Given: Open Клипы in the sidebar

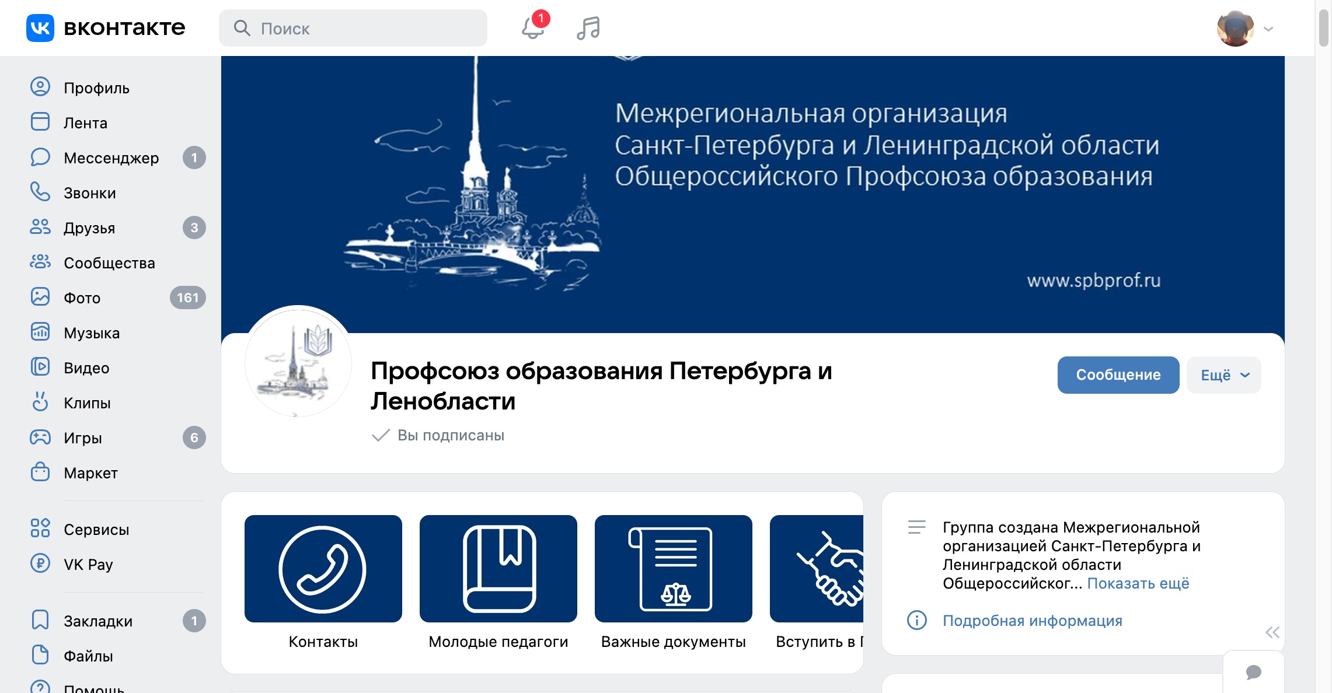Looking at the screenshot, I should (x=87, y=403).
